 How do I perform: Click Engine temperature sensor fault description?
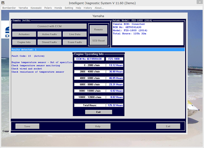(42, 62)
